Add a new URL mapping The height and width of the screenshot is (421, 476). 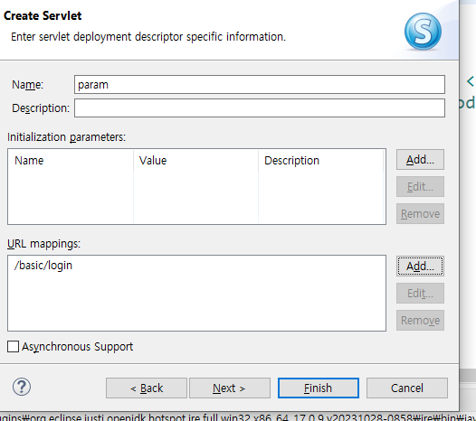tap(420, 267)
